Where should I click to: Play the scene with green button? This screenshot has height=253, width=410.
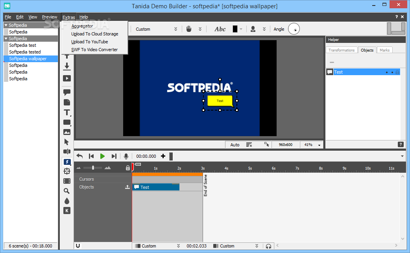102,156
